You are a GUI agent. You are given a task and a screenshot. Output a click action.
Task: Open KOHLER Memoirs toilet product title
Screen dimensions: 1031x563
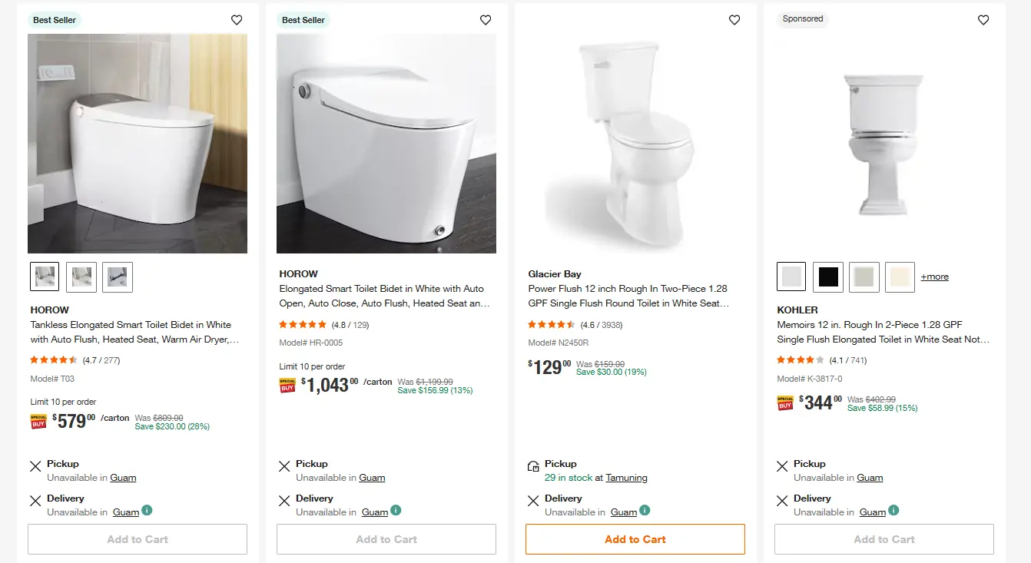(x=883, y=332)
